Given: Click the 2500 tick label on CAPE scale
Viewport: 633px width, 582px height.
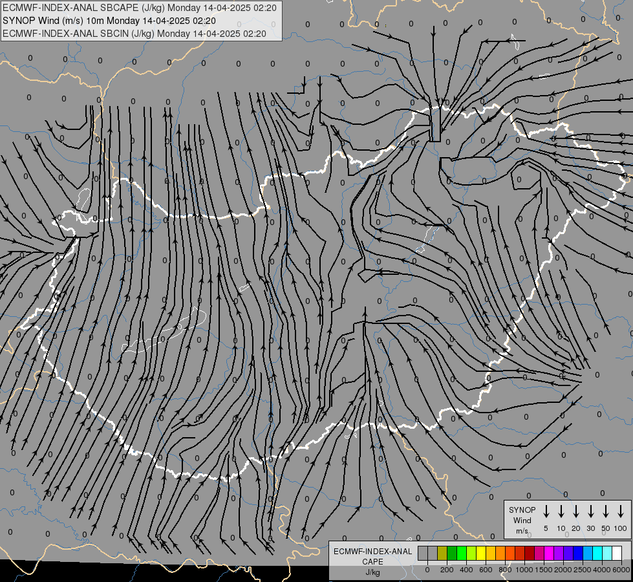Looking at the screenshot, I should pyautogui.click(x=583, y=570).
